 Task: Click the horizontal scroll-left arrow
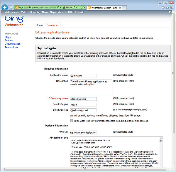(x=3, y=169)
